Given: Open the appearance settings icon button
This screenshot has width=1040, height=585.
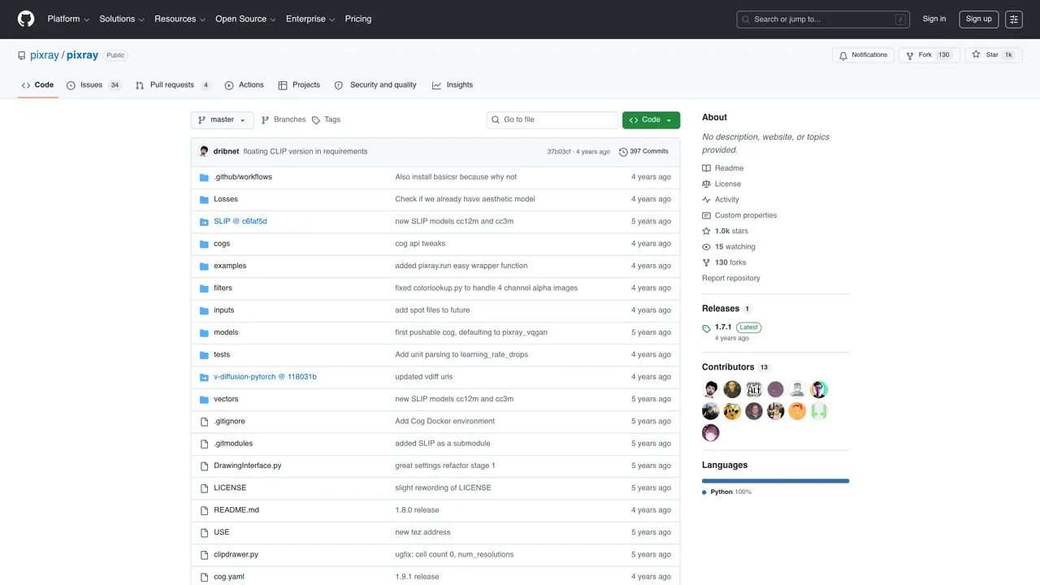Looking at the screenshot, I should tap(1013, 19).
